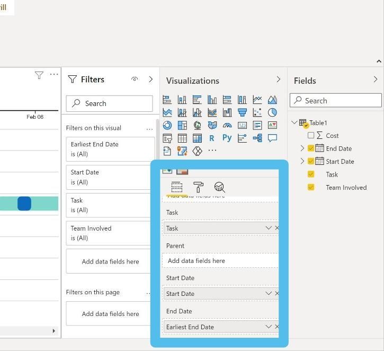Select the table visual

(x=182, y=138)
